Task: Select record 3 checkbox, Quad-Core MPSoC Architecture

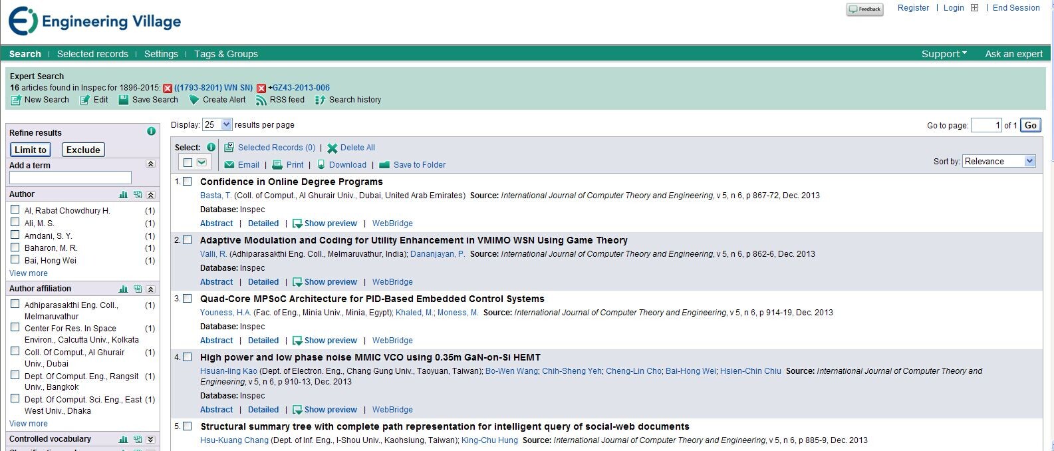Action: 188,298
